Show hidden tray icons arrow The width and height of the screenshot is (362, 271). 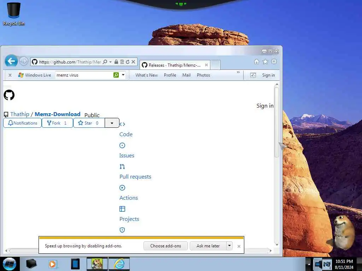tap(309, 264)
